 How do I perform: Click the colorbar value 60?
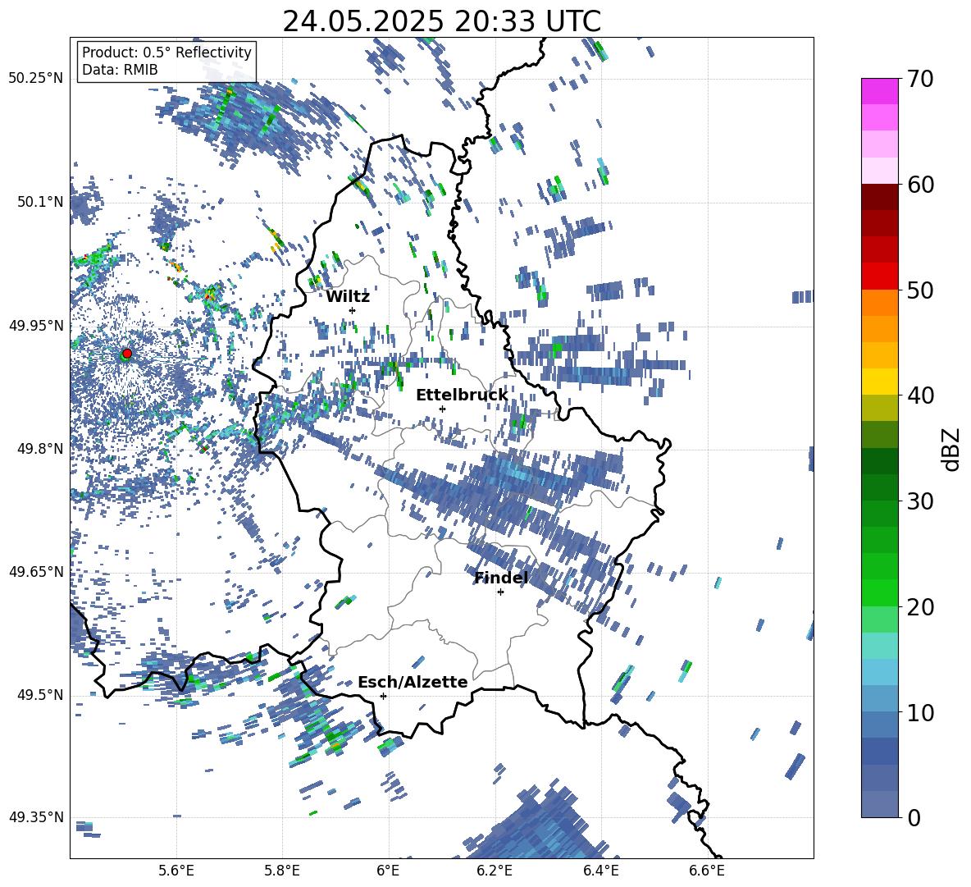click(919, 185)
